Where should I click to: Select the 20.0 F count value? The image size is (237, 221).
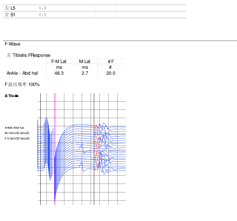(111, 73)
